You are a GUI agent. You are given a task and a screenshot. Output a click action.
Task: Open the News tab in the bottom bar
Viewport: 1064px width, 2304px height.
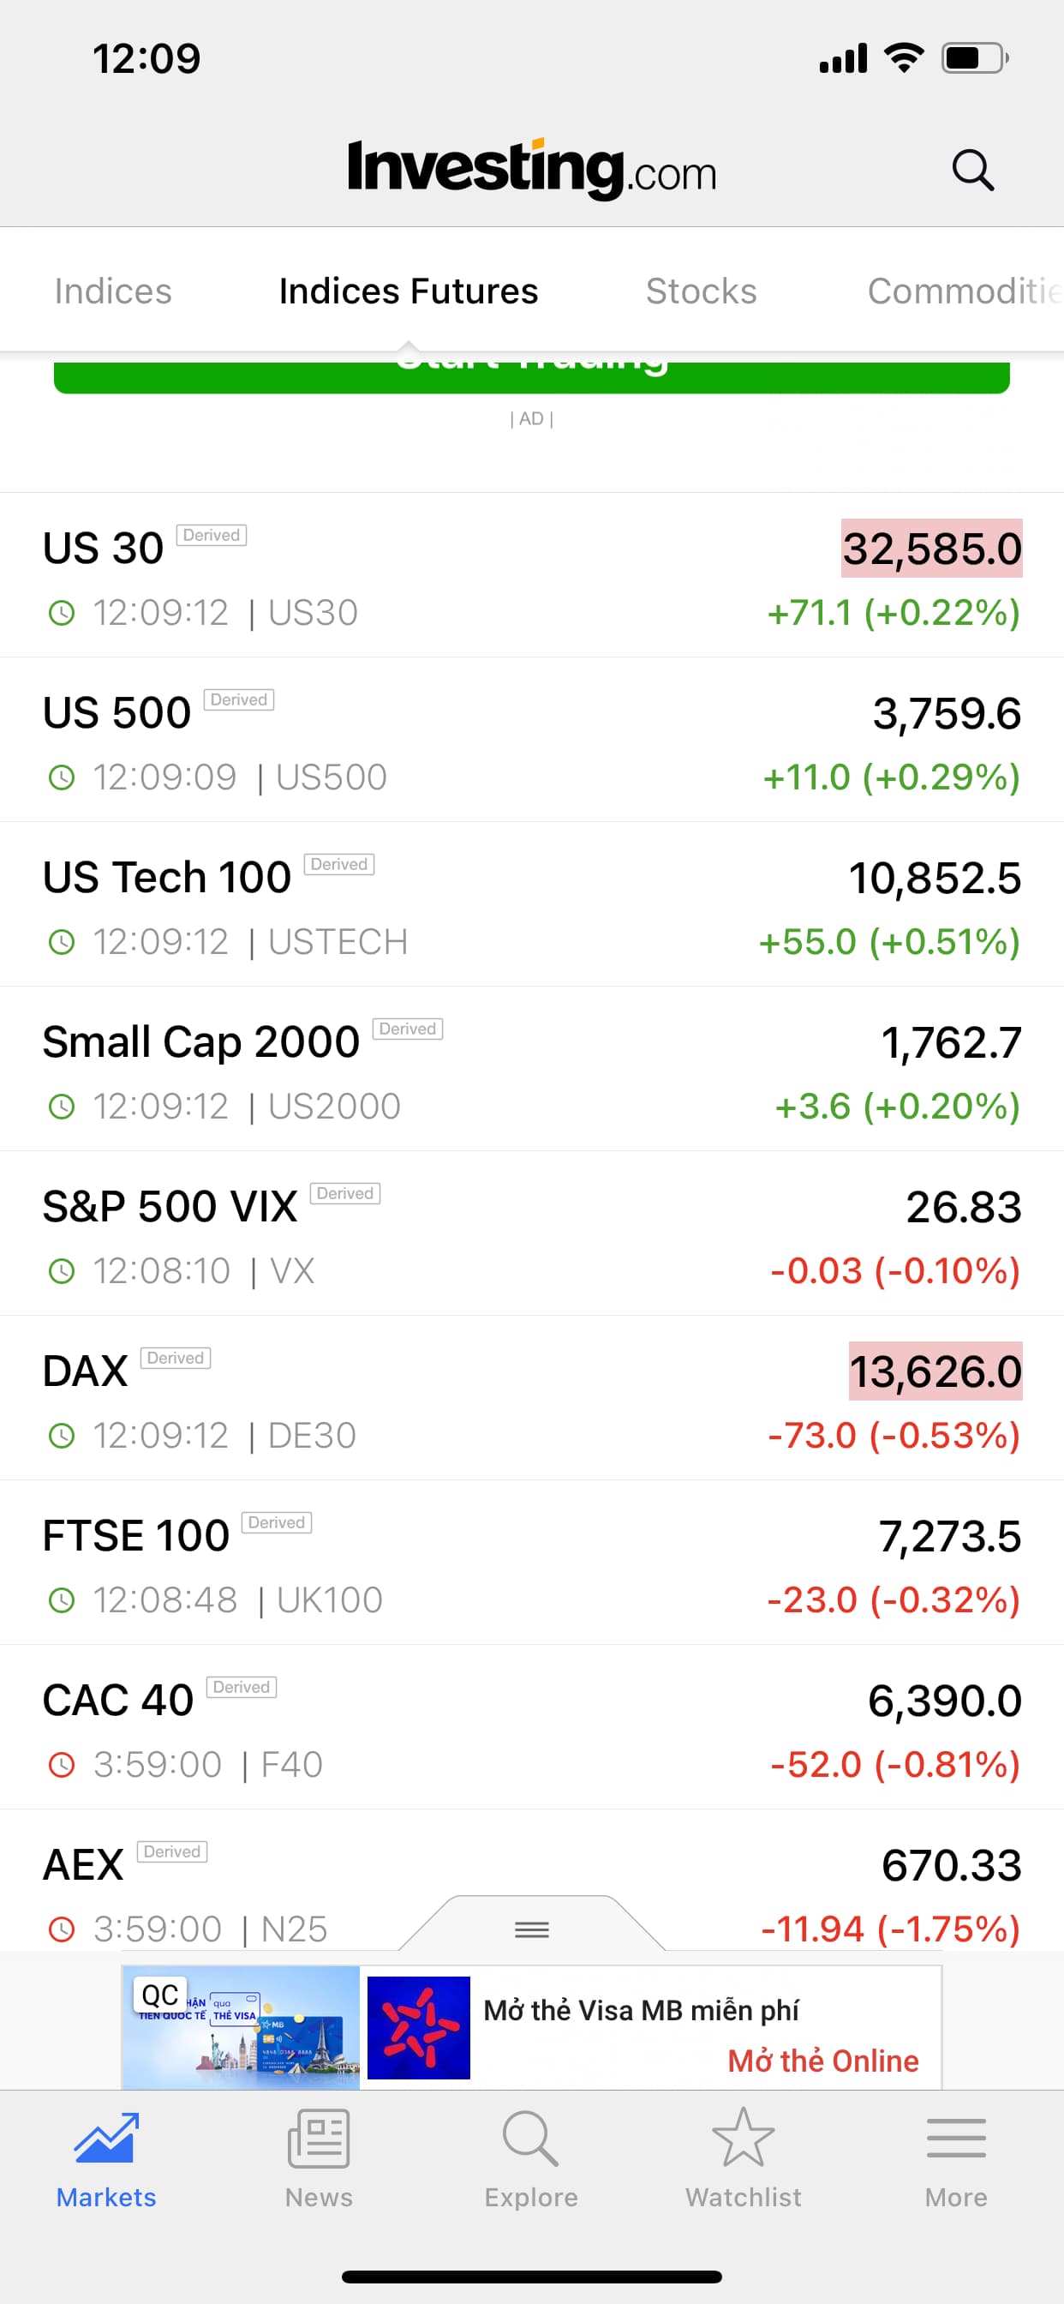click(319, 2159)
